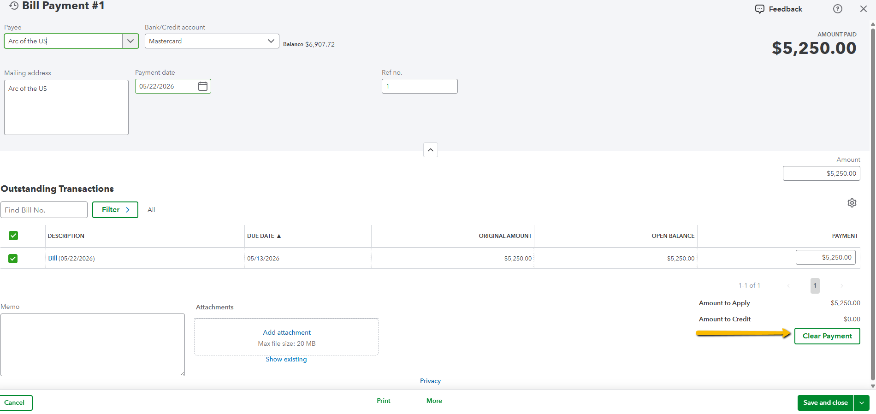
Task: Click the Save and close button
Action: pyautogui.click(x=825, y=403)
